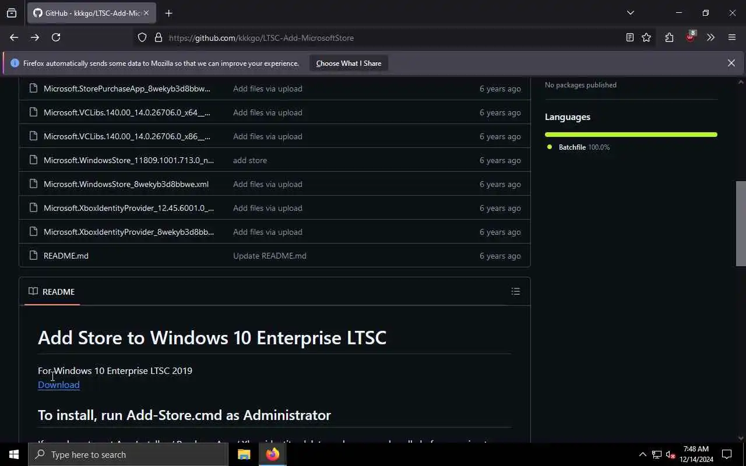Viewport: 746px width, 466px height.
Task: Click the site security padlock icon
Action: point(158,38)
